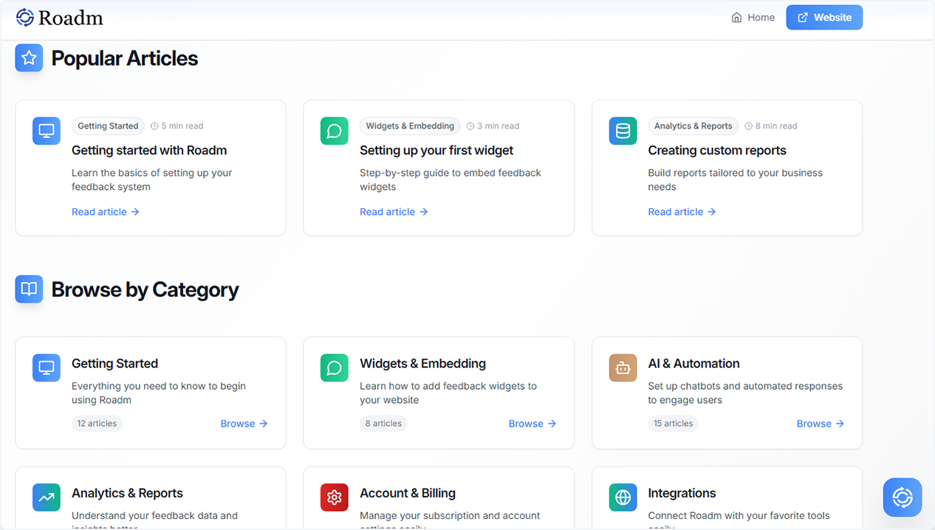
Task: Click the book icon next to Browse by Category
Action: 29,289
